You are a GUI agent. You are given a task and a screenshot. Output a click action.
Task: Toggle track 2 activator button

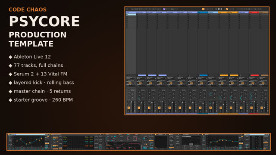(139, 108)
